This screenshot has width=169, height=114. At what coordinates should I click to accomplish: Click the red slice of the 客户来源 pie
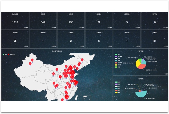(x=142, y=66)
